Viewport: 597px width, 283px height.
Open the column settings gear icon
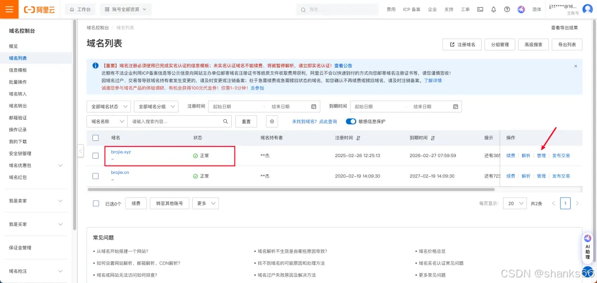[x=272, y=121]
